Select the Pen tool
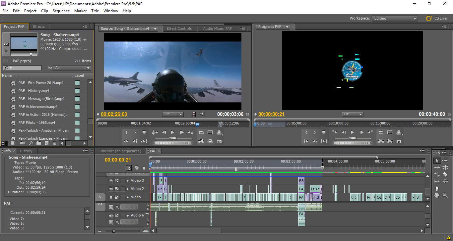 (x=437, y=188)
